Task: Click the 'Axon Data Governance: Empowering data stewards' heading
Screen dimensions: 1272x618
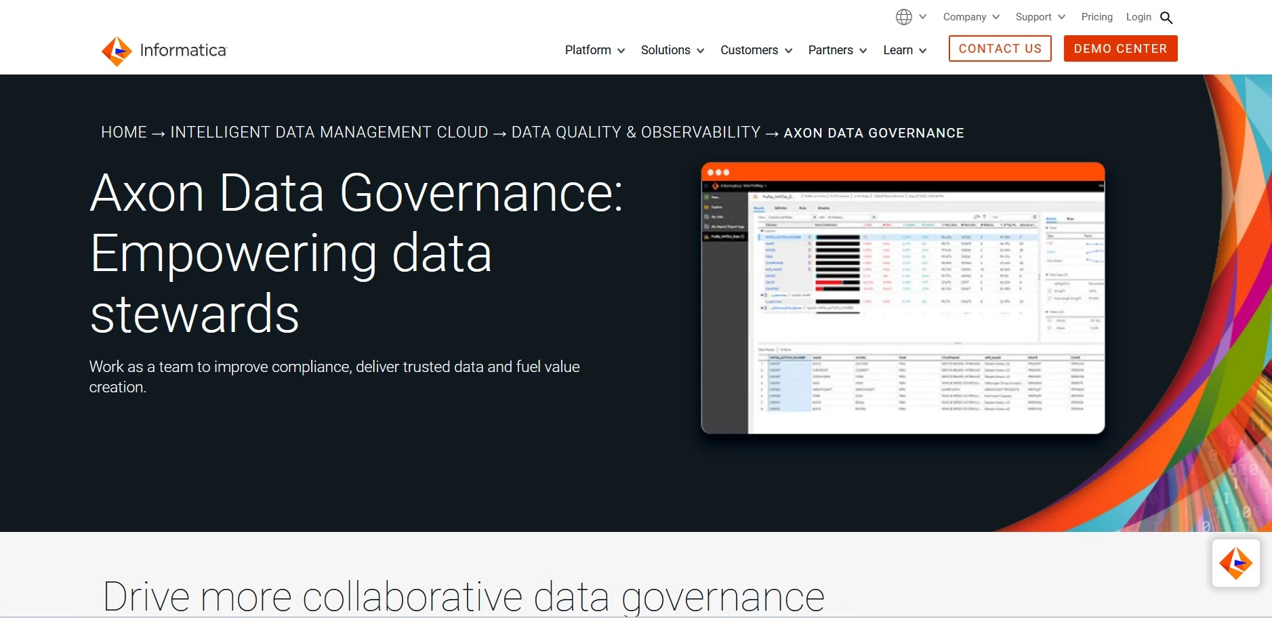Action: click(x=356, y=253)
